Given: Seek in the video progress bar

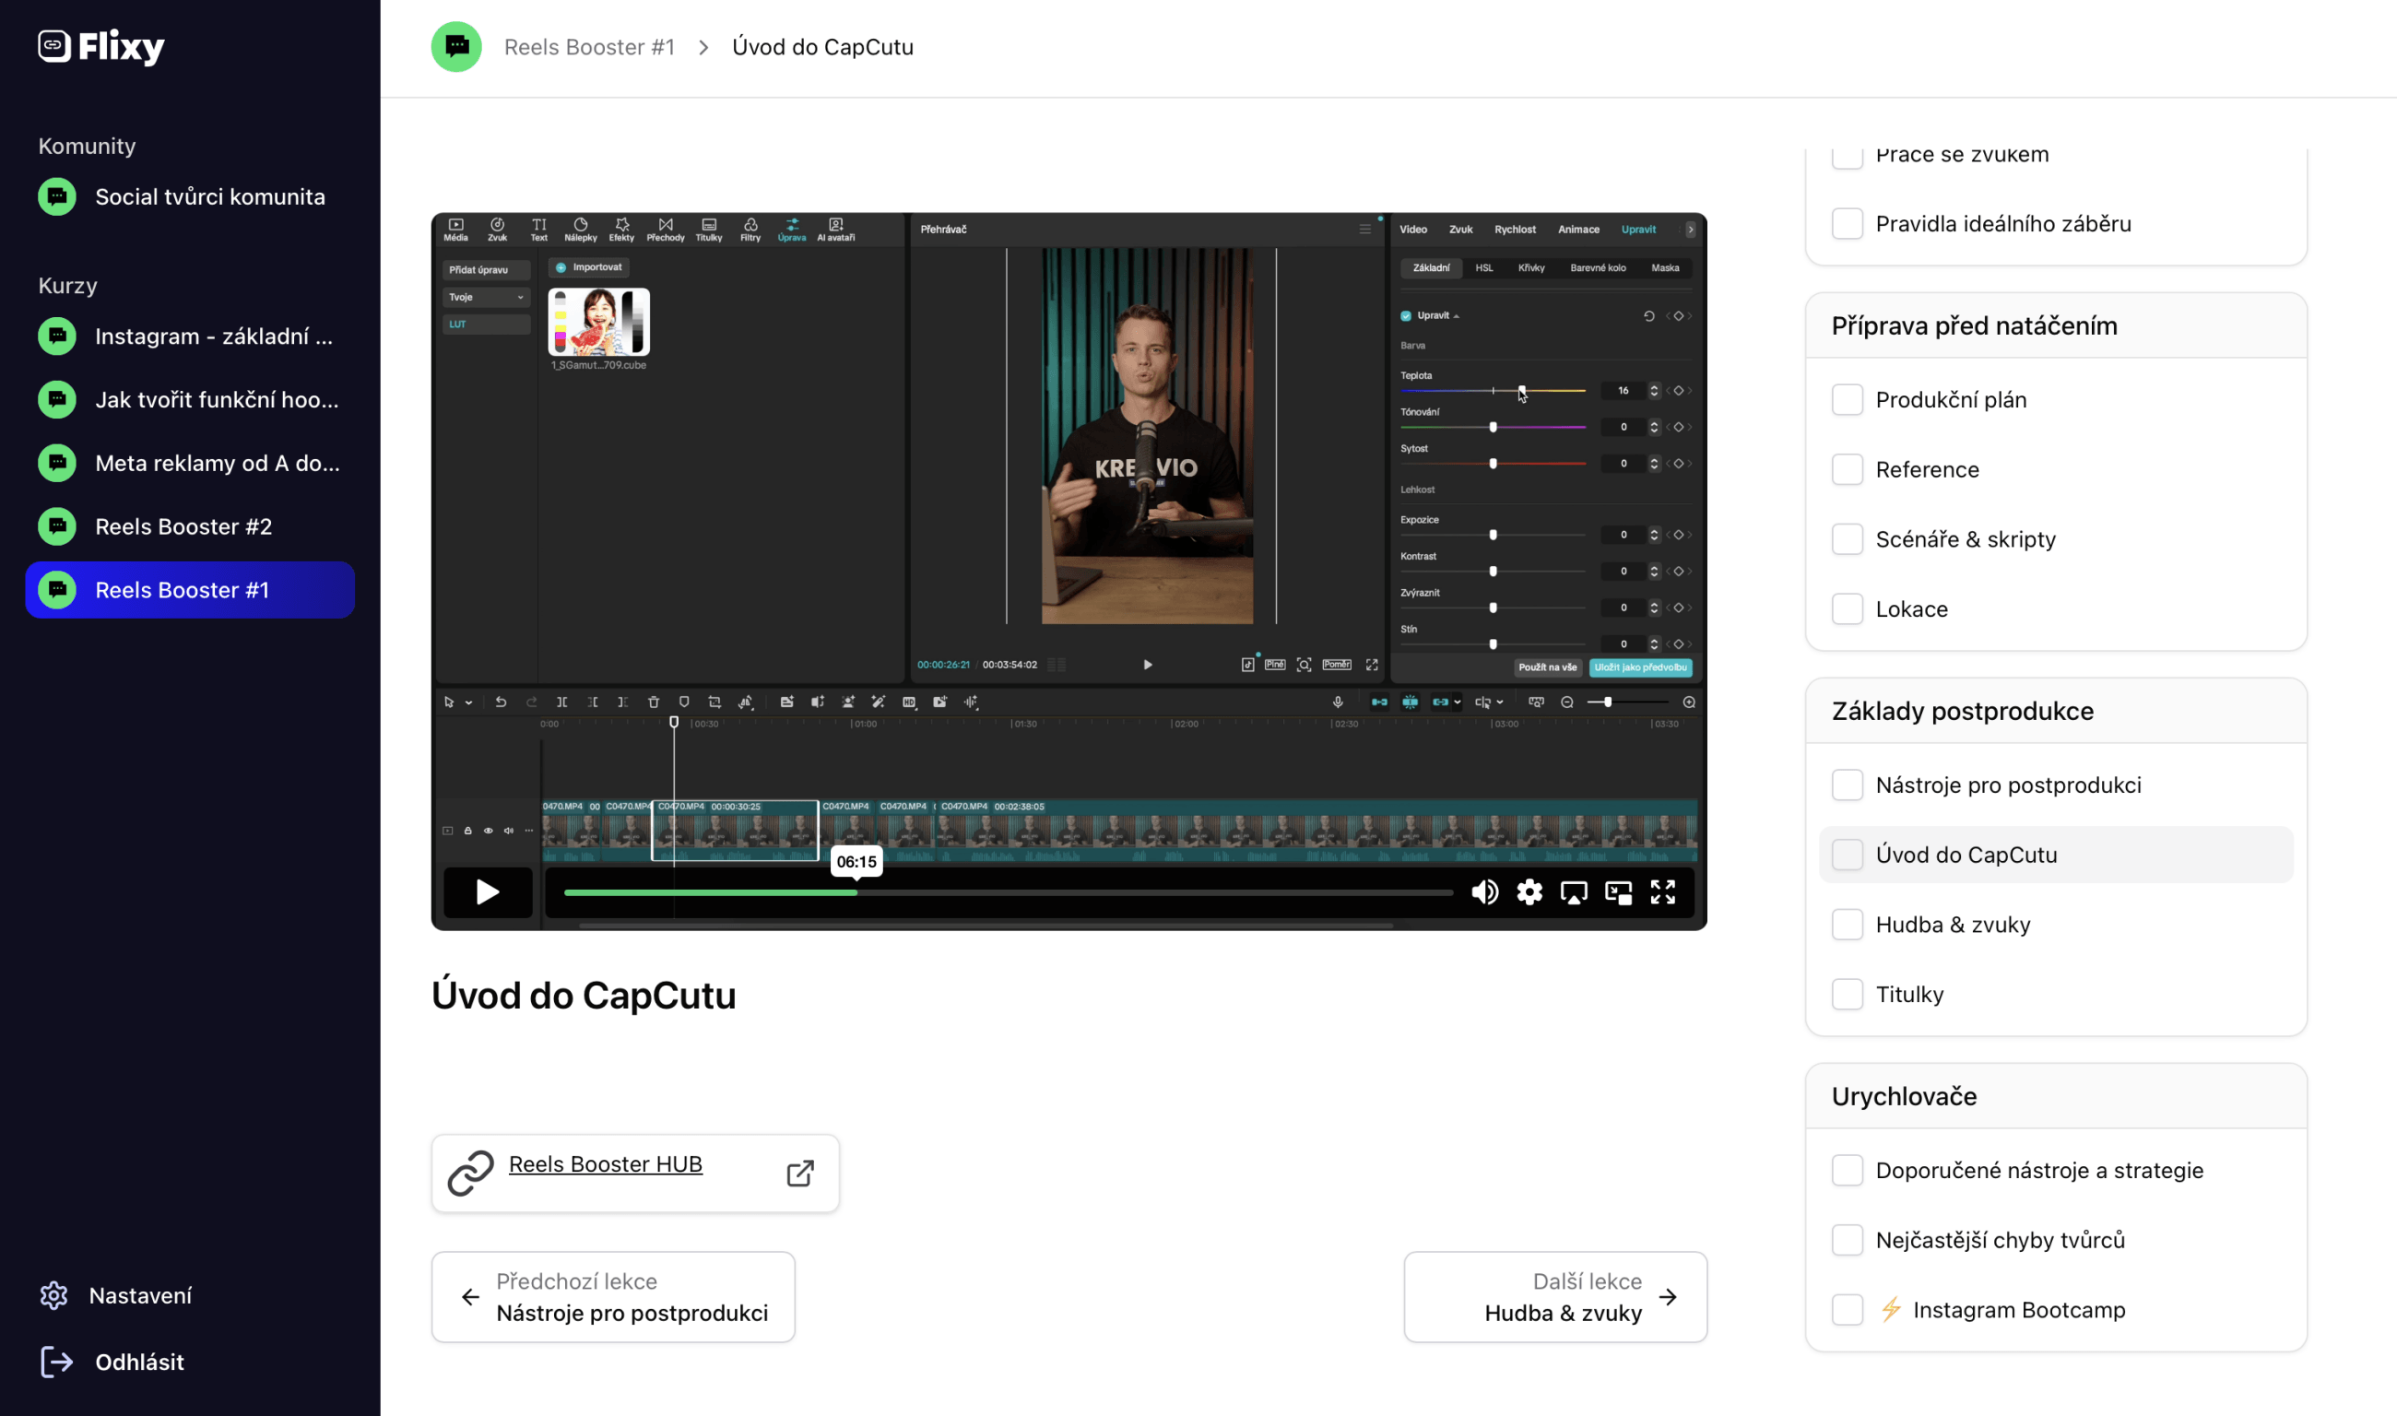Looking at the screenshot, I should pos(1145,892).
